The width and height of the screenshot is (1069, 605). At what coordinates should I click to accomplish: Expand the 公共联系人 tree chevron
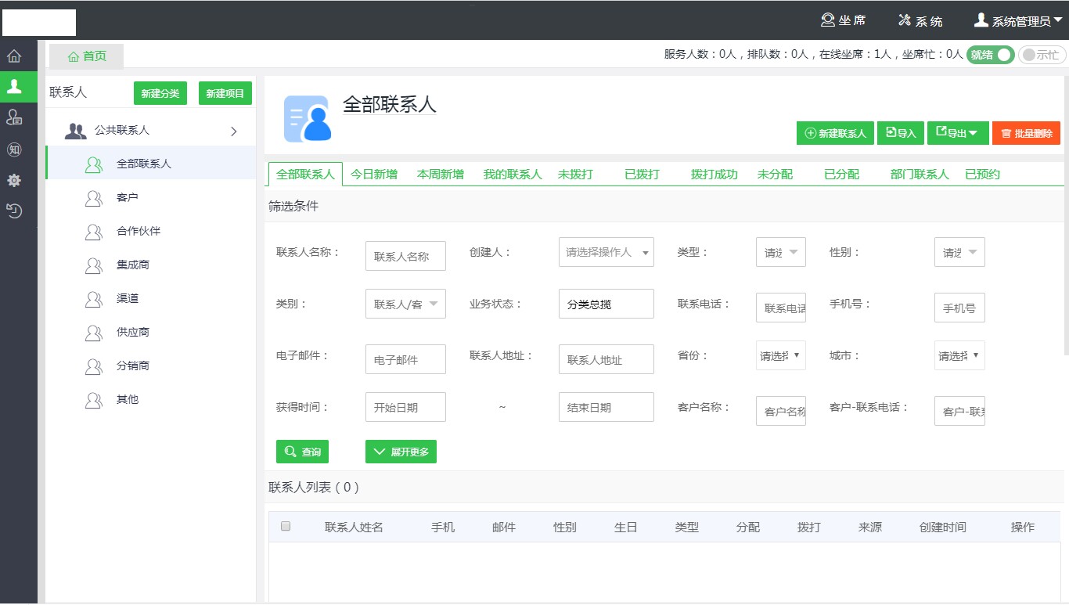(x=232, y=131)
